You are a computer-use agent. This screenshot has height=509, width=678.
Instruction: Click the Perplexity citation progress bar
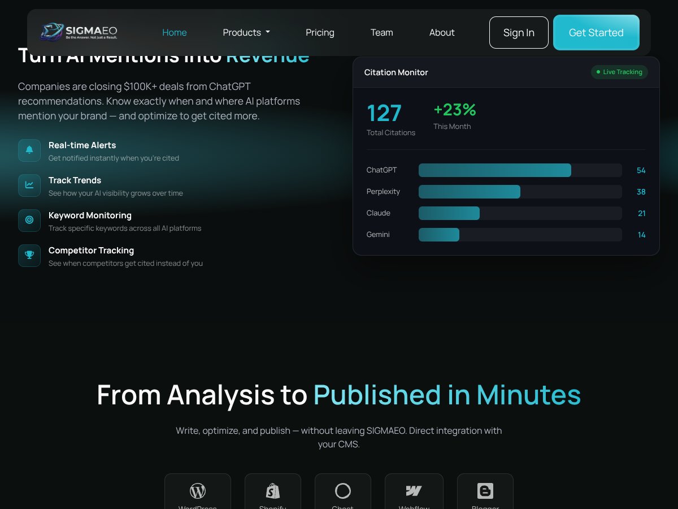[520, 192]
